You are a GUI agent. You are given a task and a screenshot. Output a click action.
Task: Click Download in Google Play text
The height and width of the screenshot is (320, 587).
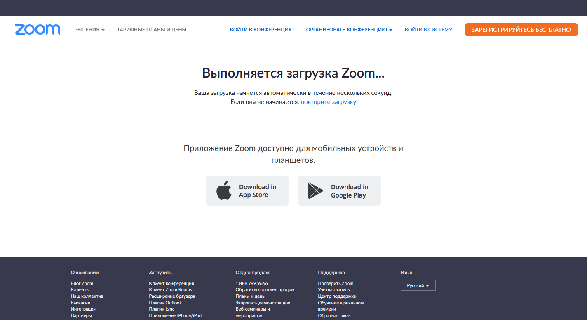pos(350,191)
